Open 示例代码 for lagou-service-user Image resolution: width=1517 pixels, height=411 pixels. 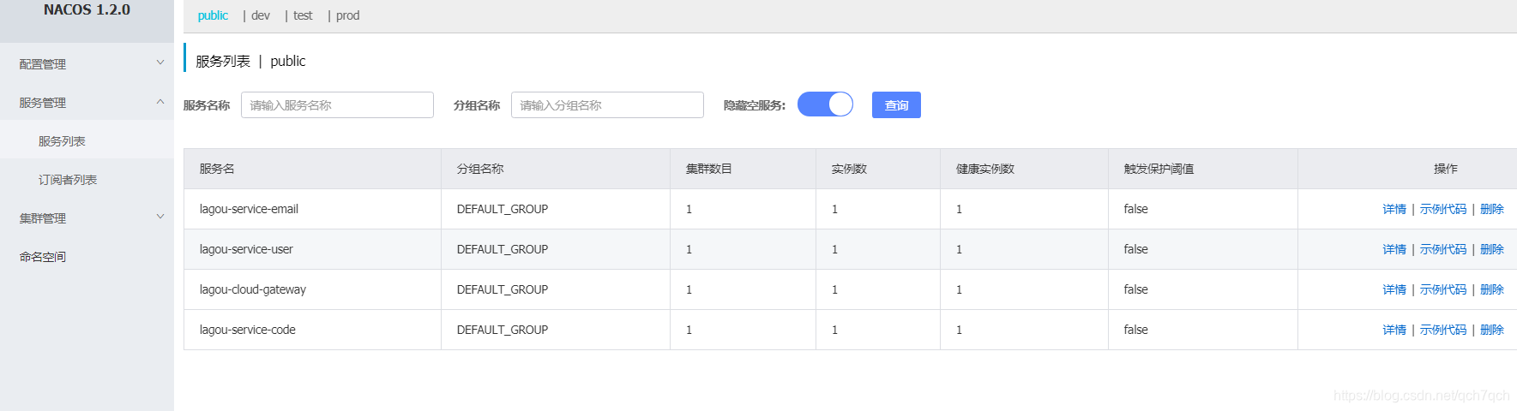(x=1443, y=249)
